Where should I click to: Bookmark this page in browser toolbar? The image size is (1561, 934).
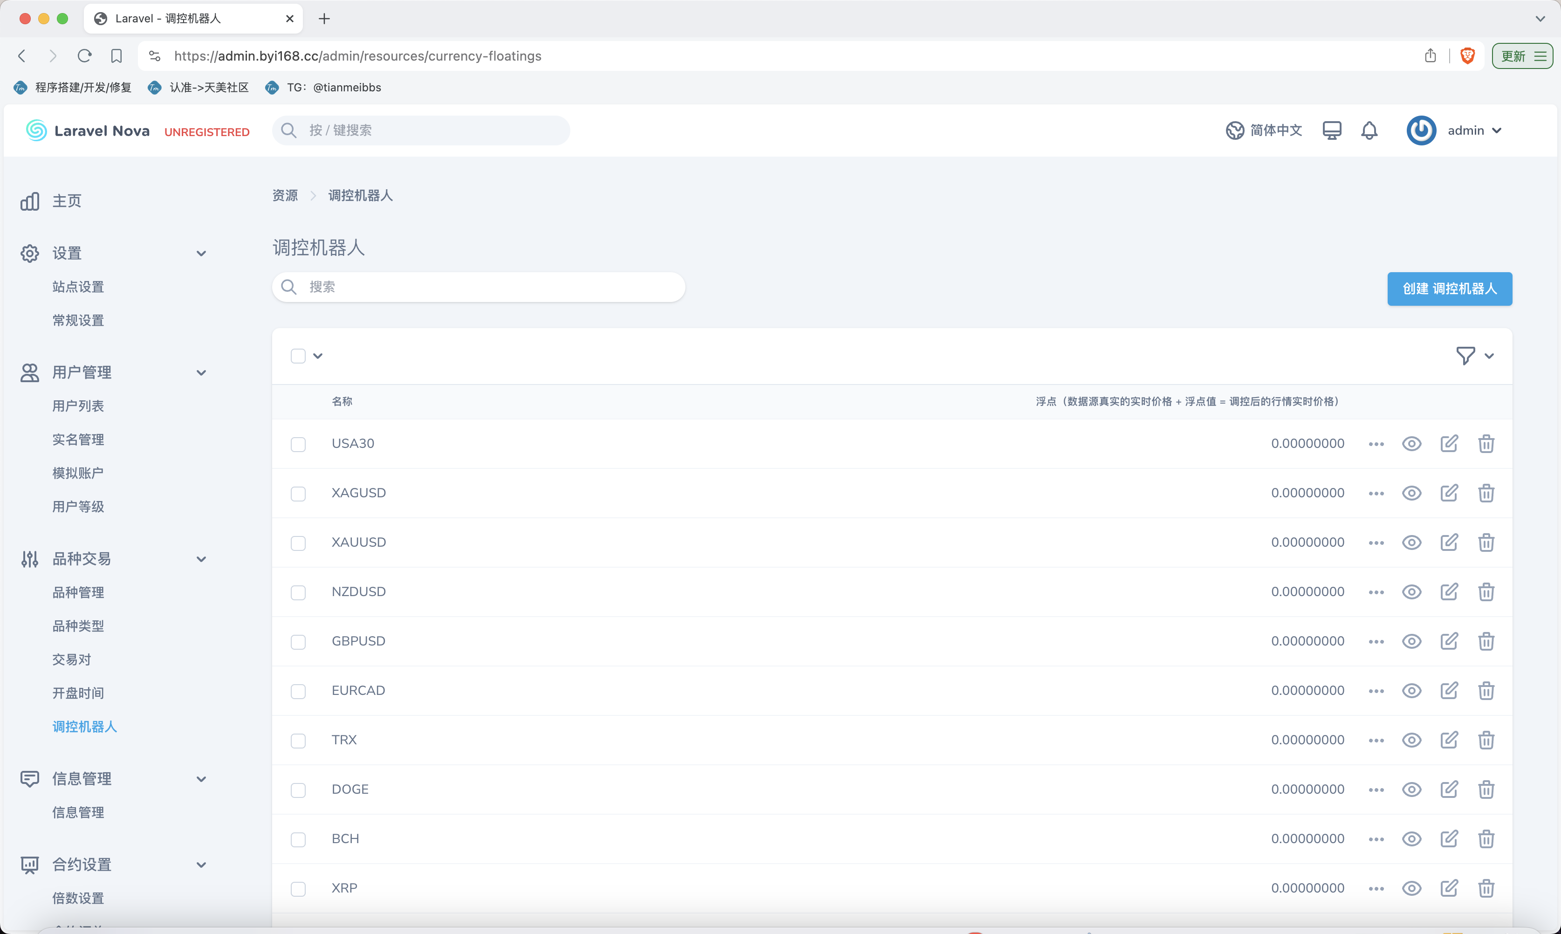[116, 56]
